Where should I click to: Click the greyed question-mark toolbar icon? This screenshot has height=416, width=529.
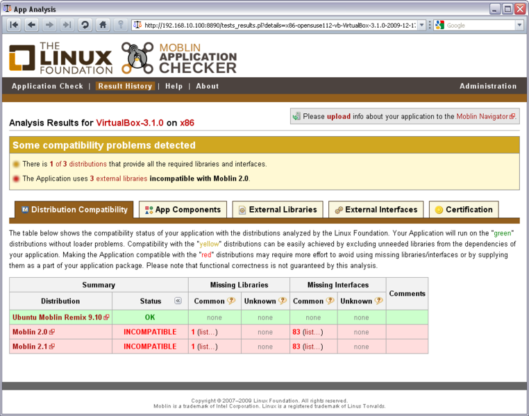pos(120,25)
